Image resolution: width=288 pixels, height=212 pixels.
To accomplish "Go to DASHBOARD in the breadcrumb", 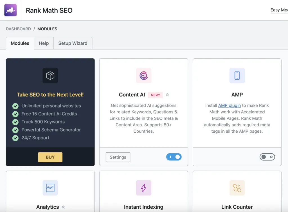I will 18,29.
